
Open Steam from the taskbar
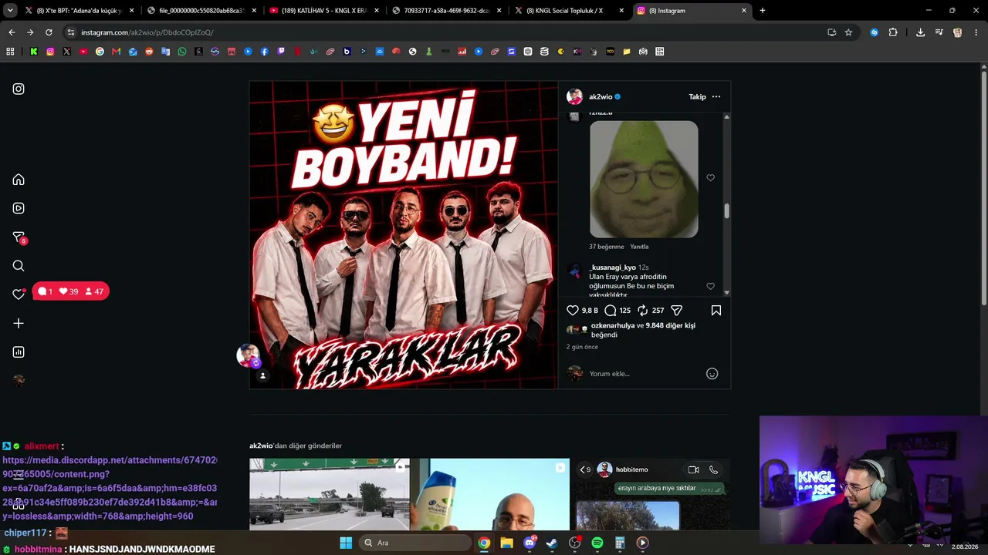pos(552,543)
